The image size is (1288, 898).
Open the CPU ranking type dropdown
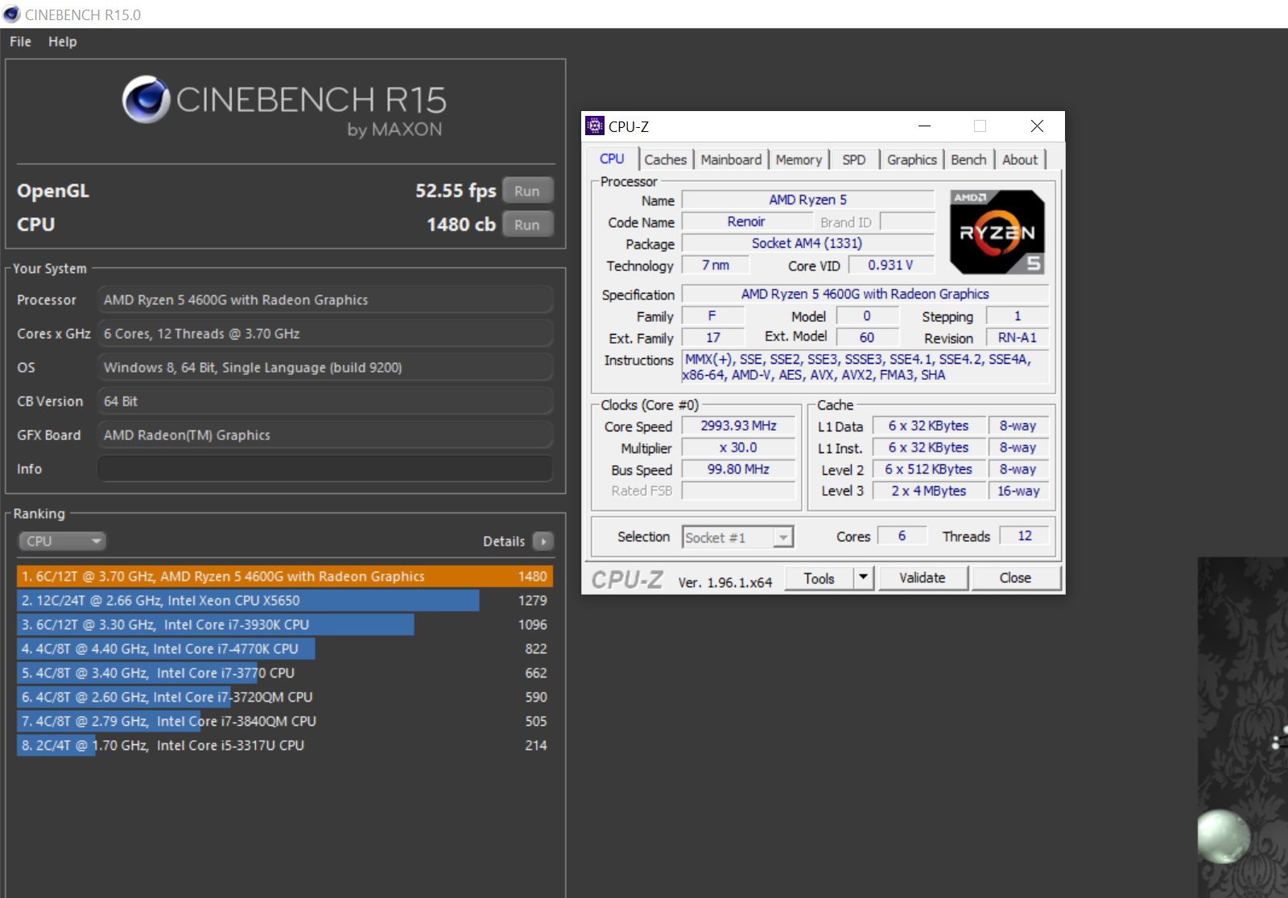[63, 542]
